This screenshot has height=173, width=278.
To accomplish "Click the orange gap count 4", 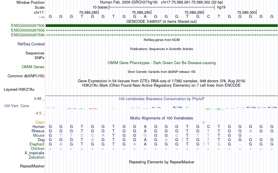I will (x=204, y=122).
